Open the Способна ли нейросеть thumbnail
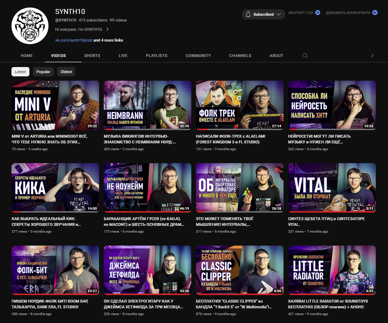This screenshot has width=388, height=323. click(x=332, y=105)
